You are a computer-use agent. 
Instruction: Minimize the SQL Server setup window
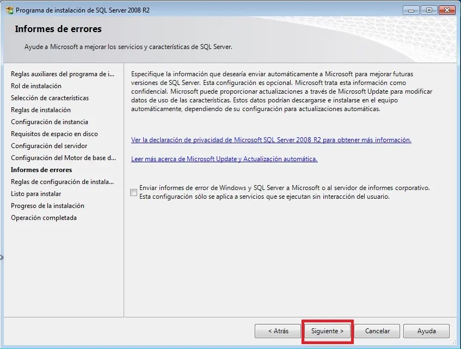pos(411,10)
